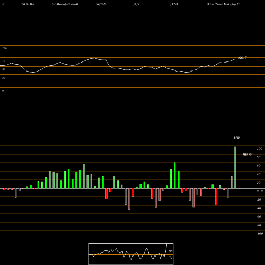Click the MR axis label -40
Image resolution: width=265 pixels, height=265 pixels.
coord(259,208)
